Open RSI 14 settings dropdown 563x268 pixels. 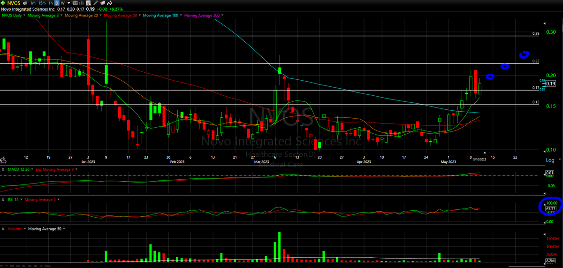(21, 199)
